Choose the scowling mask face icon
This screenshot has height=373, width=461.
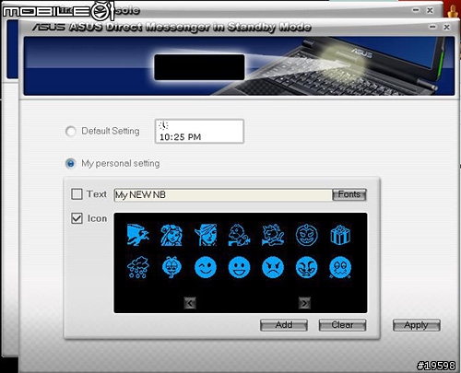coord(306,267)
